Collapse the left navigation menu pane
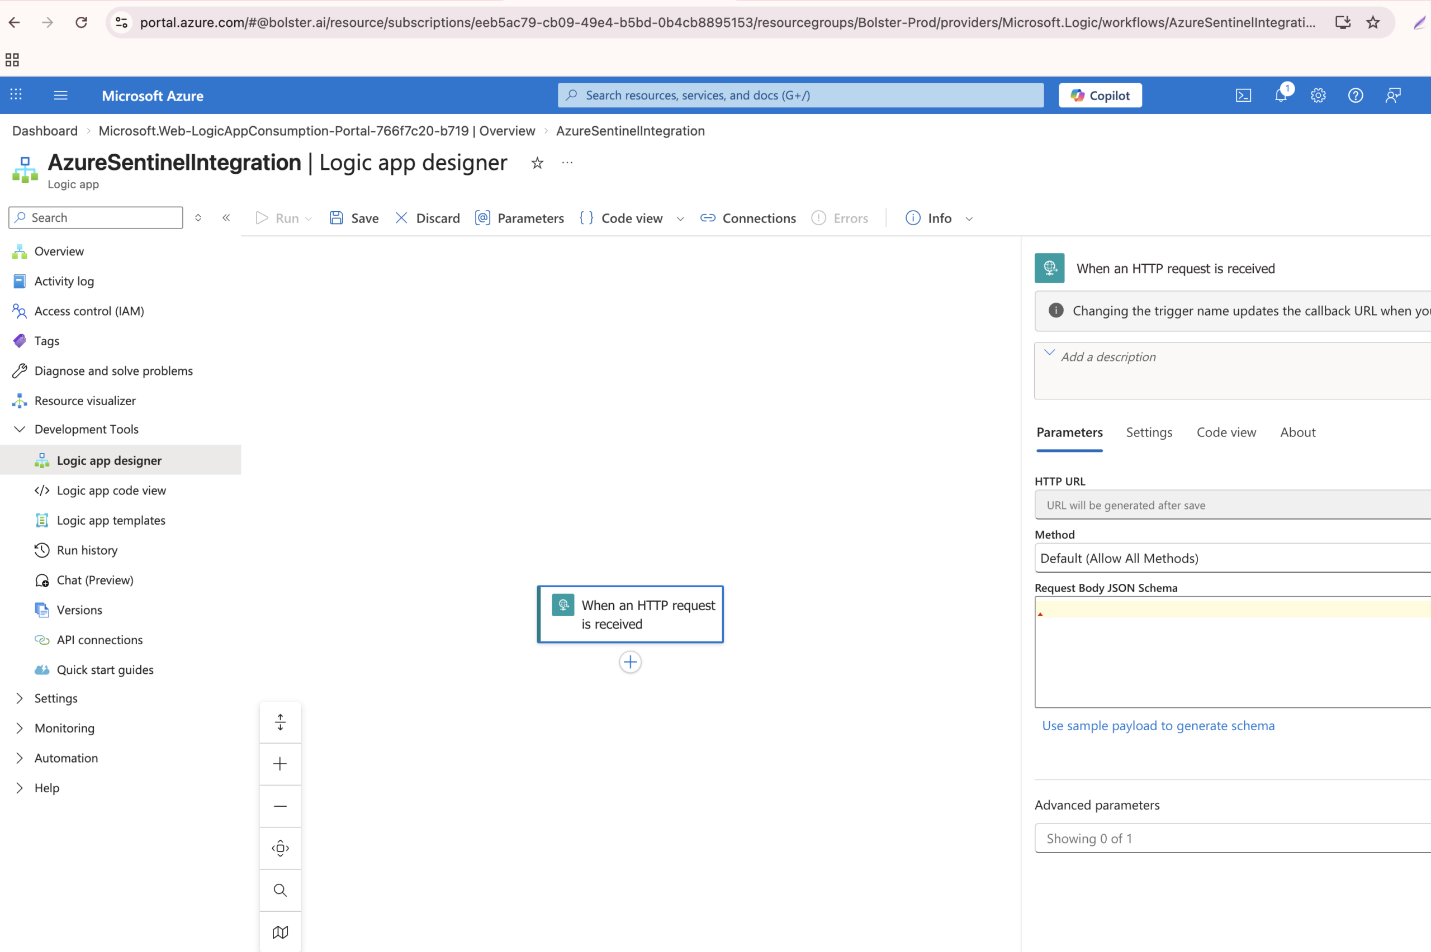Screen dimensions: 1431x952 pyautogui.click(x=226, y=218)
